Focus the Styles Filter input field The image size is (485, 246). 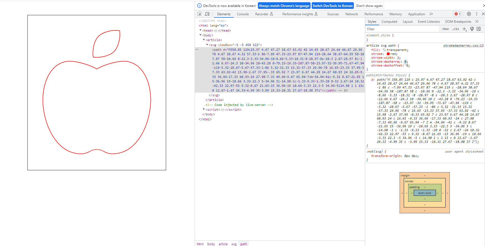[x=402, y=29]
